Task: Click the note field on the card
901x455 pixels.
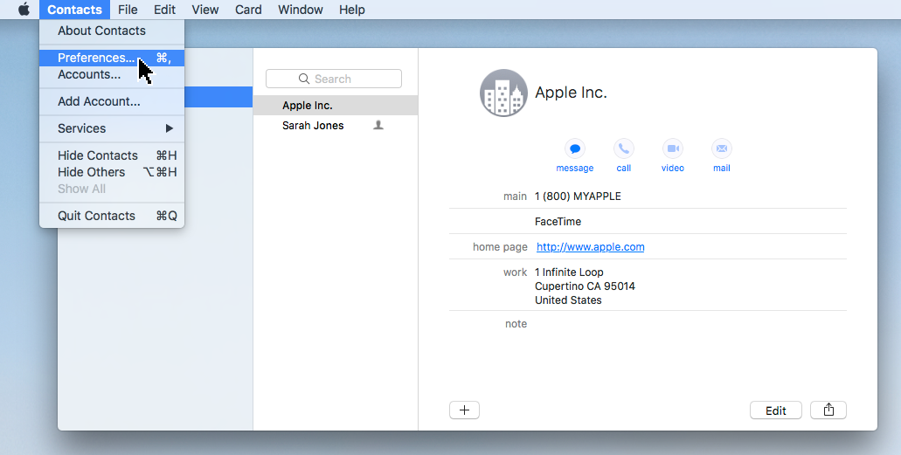Action: (x=682, y=324)
